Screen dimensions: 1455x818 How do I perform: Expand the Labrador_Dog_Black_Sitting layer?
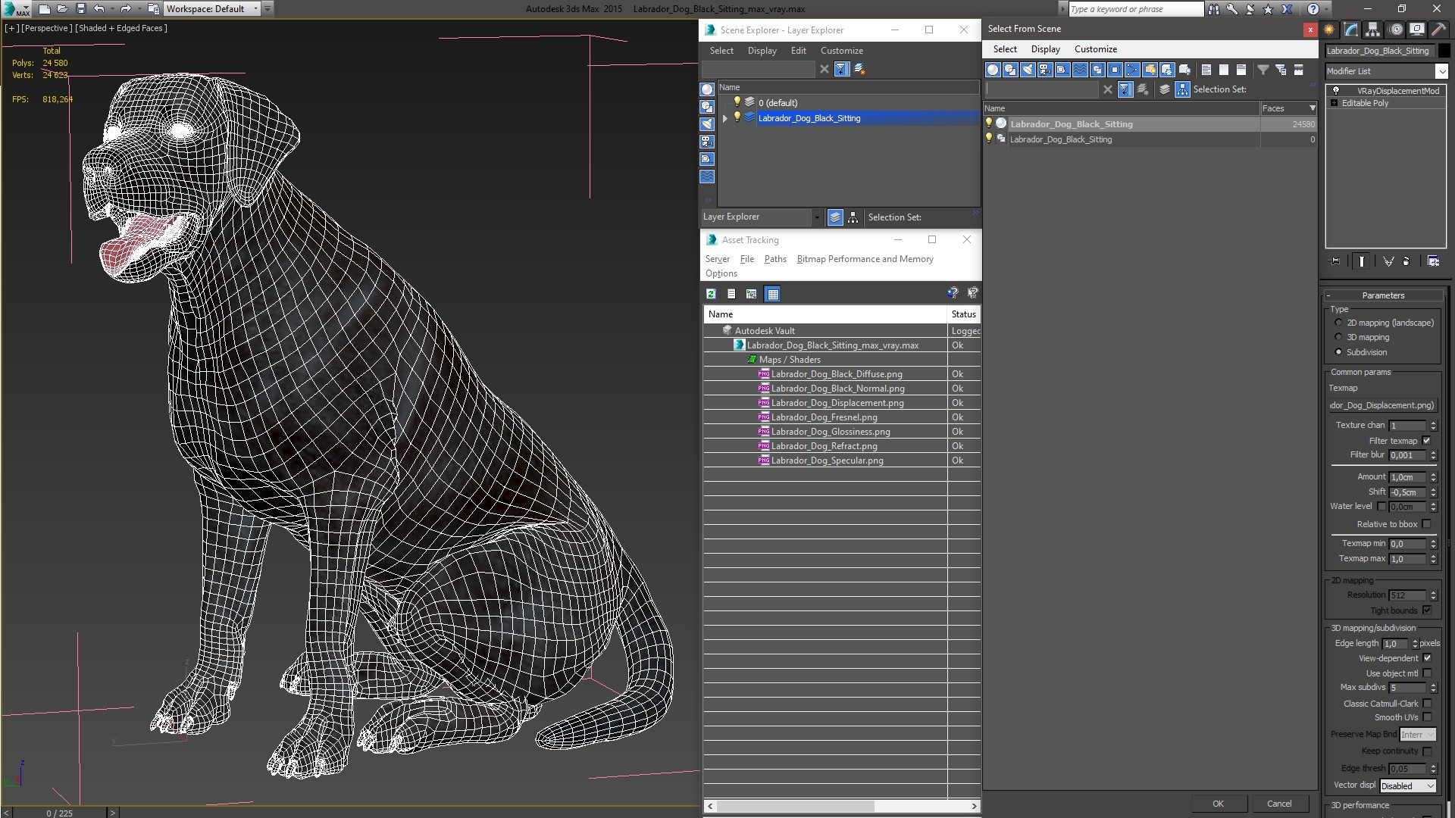point(725,118)
